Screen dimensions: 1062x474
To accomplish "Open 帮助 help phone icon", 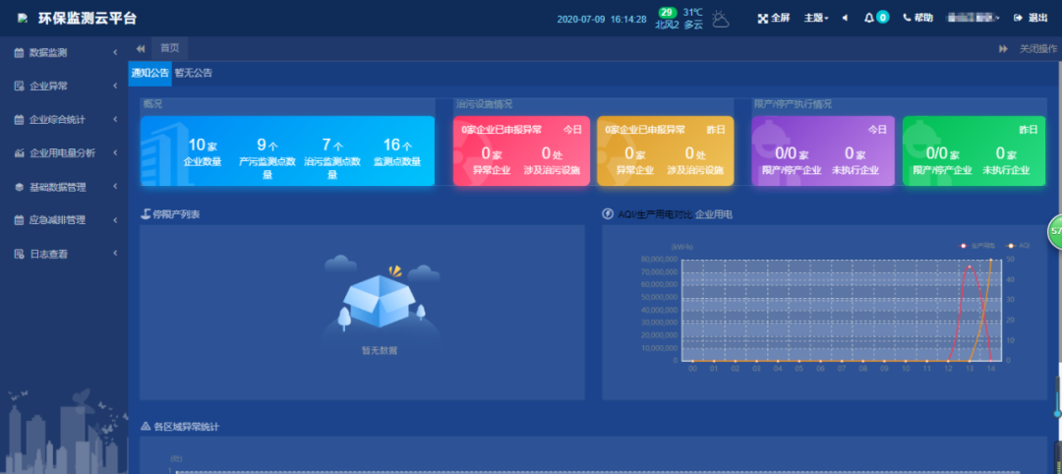I will [x=907, y=18].
